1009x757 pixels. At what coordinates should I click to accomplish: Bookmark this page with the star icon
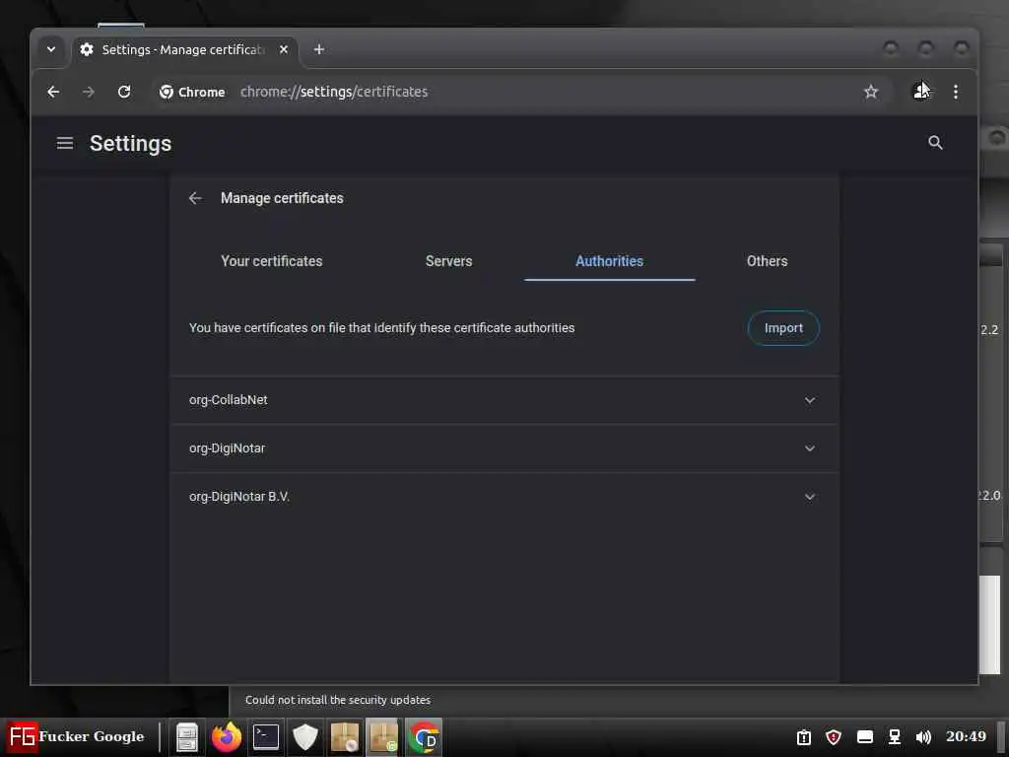871,92
